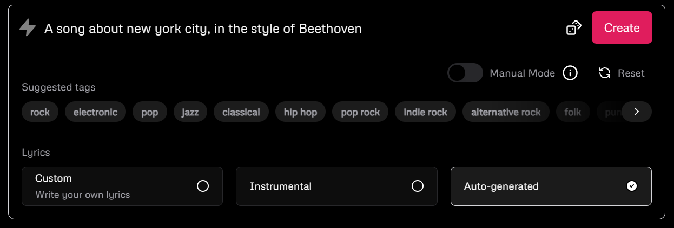Select the jazz tag chip
This screenshot has height=228, width=674.
190,112
